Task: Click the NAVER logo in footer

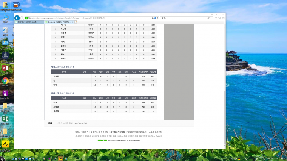Action: (x=102, y=140)
